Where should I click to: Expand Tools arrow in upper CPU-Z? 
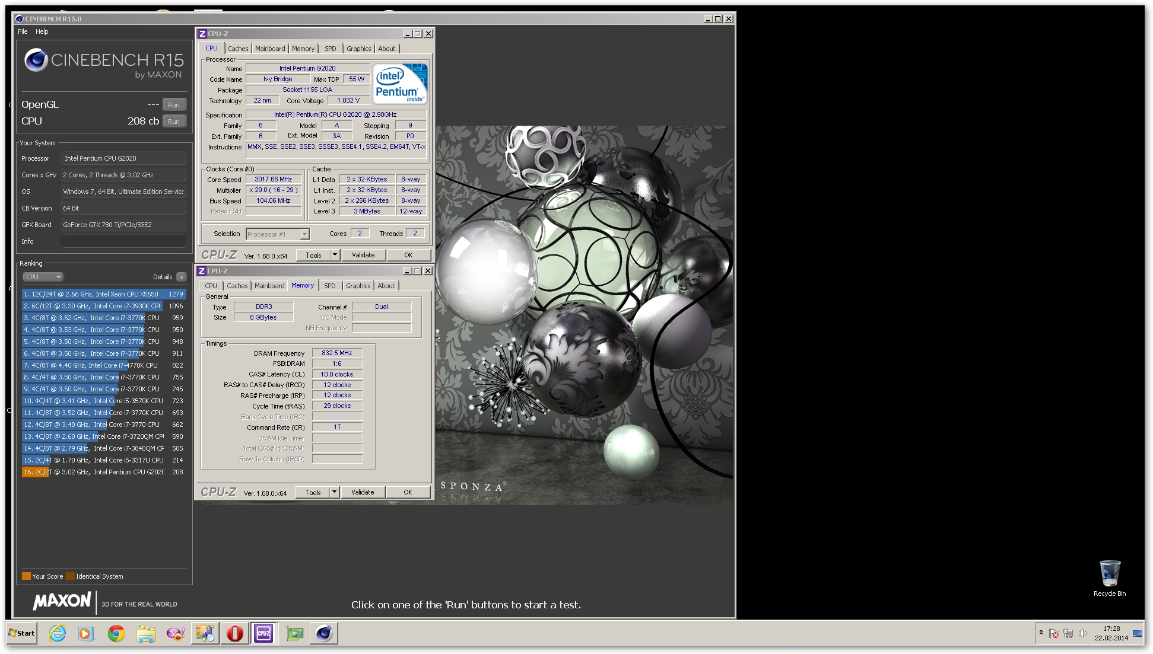(x=335, y=255)
